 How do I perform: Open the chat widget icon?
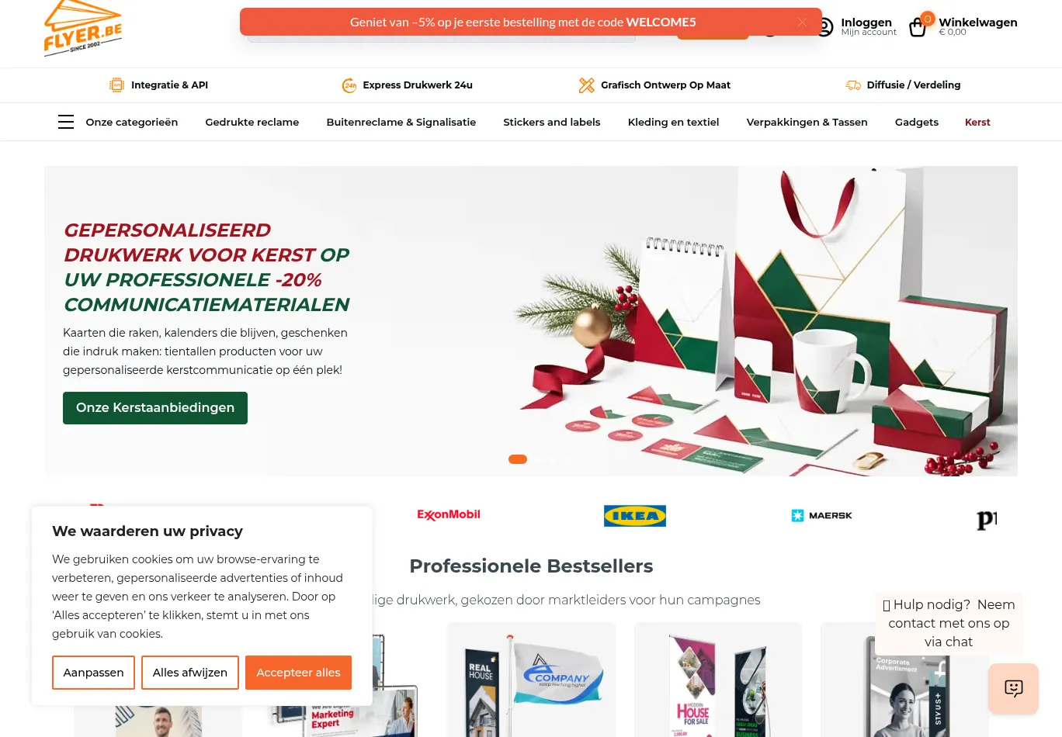pos(1013,688)
